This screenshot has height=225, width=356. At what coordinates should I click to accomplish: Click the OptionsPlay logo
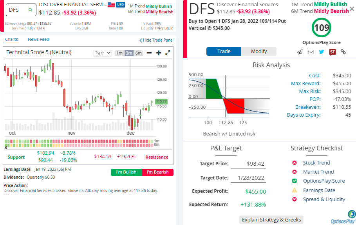(x=343, y=218)
